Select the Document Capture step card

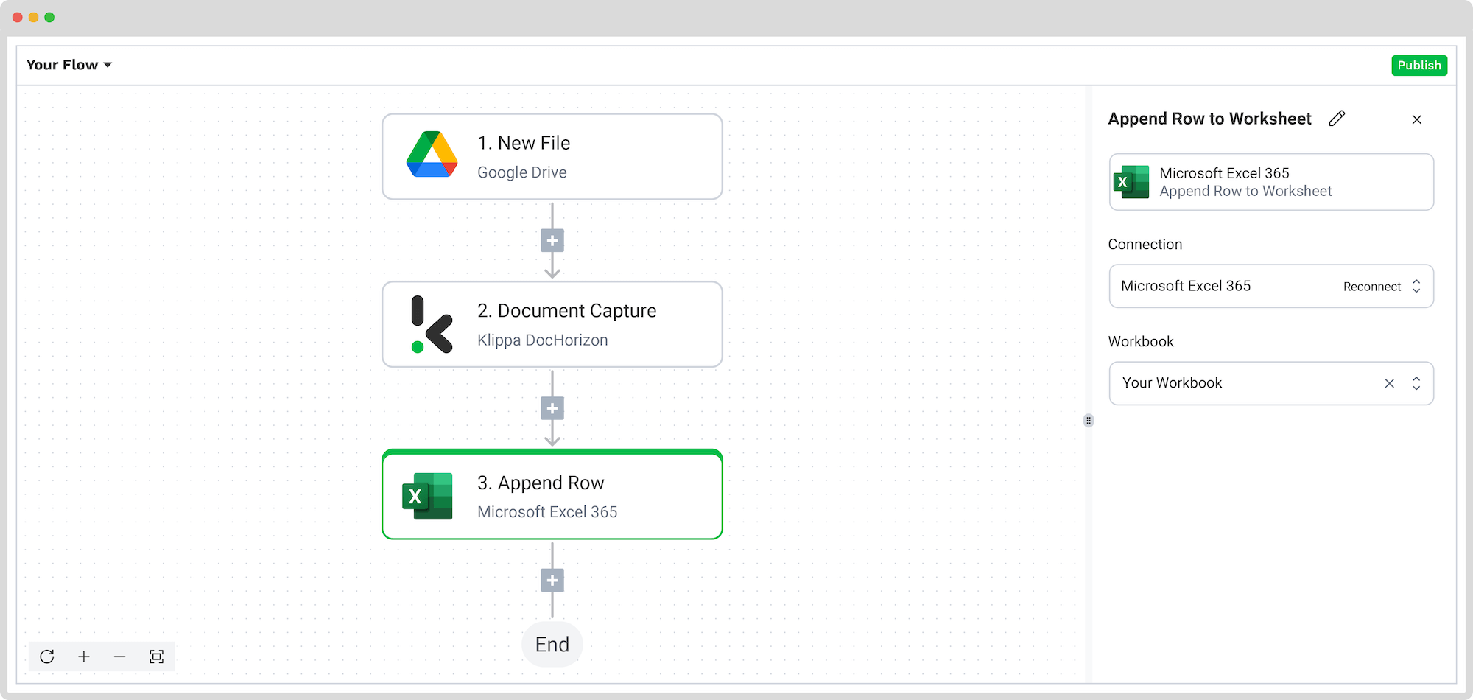(552, 324)
